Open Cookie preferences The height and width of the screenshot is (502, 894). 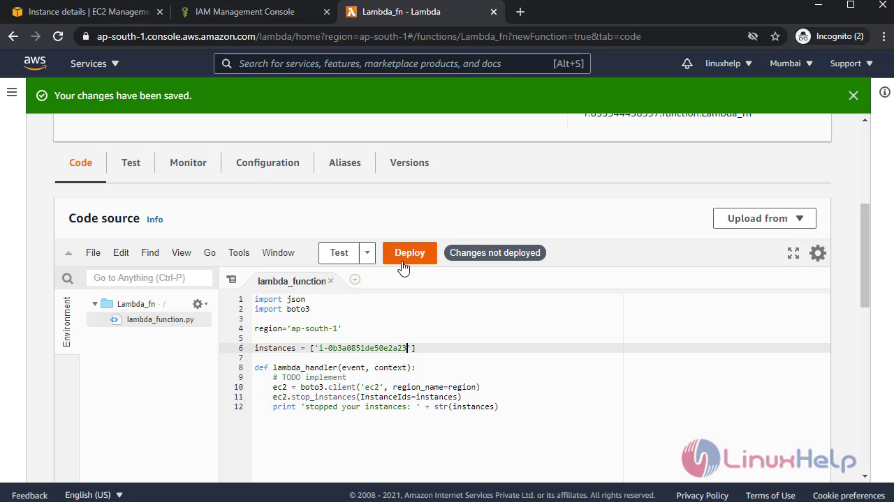click(x=849, y=496)
